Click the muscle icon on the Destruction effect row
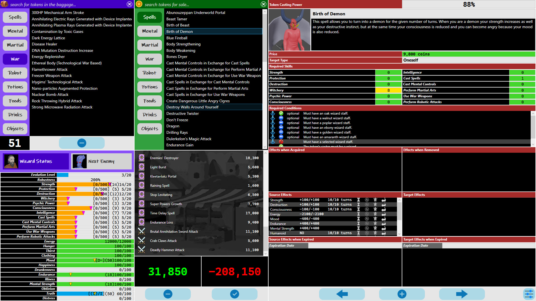The image size is (536, 301). [x=383, y=204]
